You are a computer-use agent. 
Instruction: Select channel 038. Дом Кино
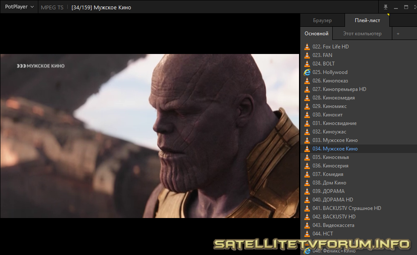click(x=330, y=183)
